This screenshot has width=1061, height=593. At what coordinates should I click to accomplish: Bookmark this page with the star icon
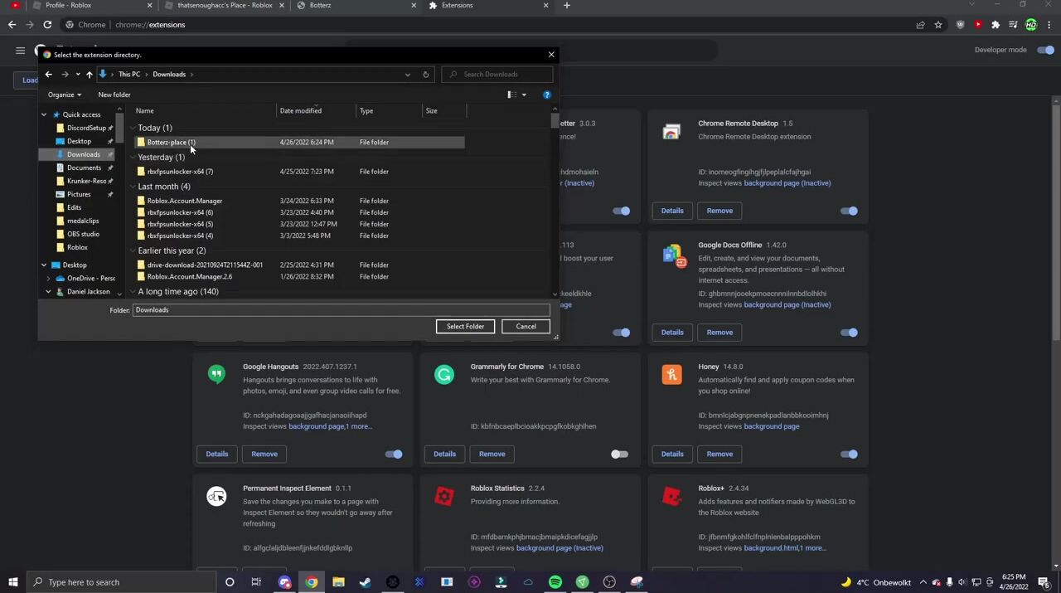938,25
